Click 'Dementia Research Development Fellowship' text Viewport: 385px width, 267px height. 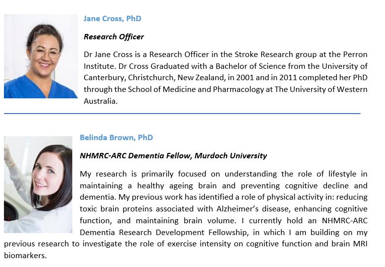164,233
